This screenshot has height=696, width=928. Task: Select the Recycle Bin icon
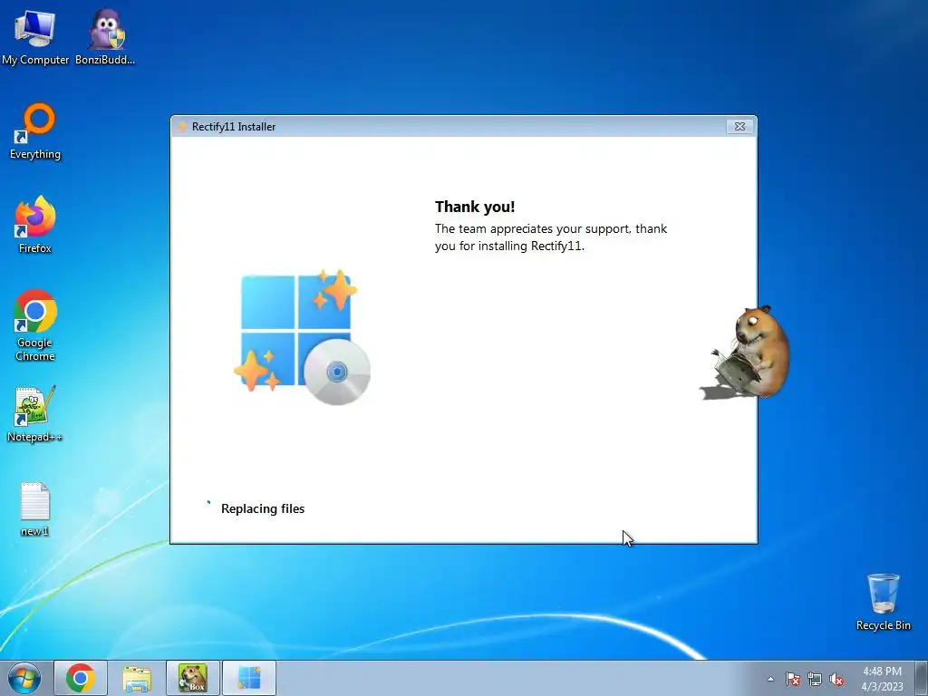pos(883,602)
